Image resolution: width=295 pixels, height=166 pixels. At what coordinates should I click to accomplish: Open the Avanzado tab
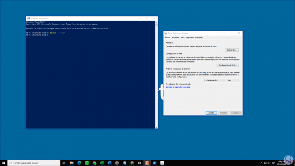199,38
